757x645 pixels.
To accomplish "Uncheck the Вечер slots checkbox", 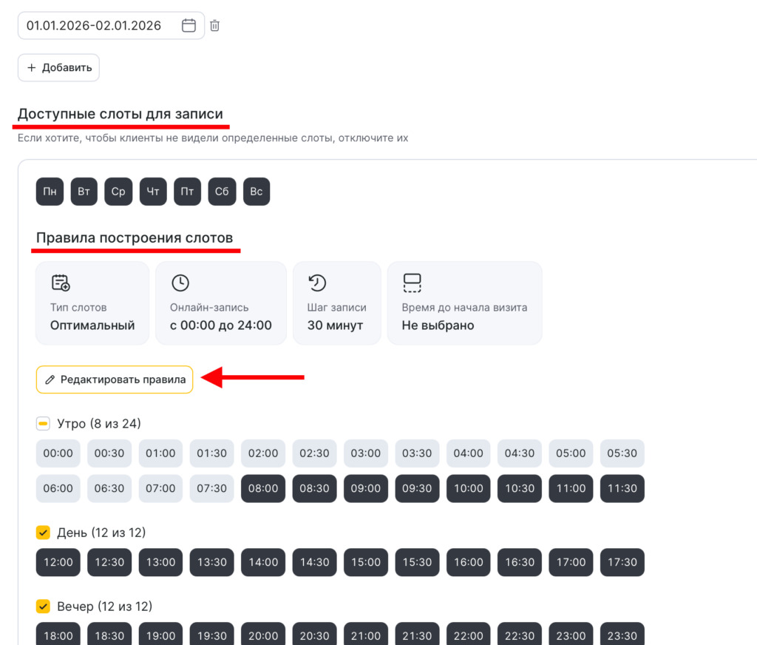I will click(x=43, y=607).
